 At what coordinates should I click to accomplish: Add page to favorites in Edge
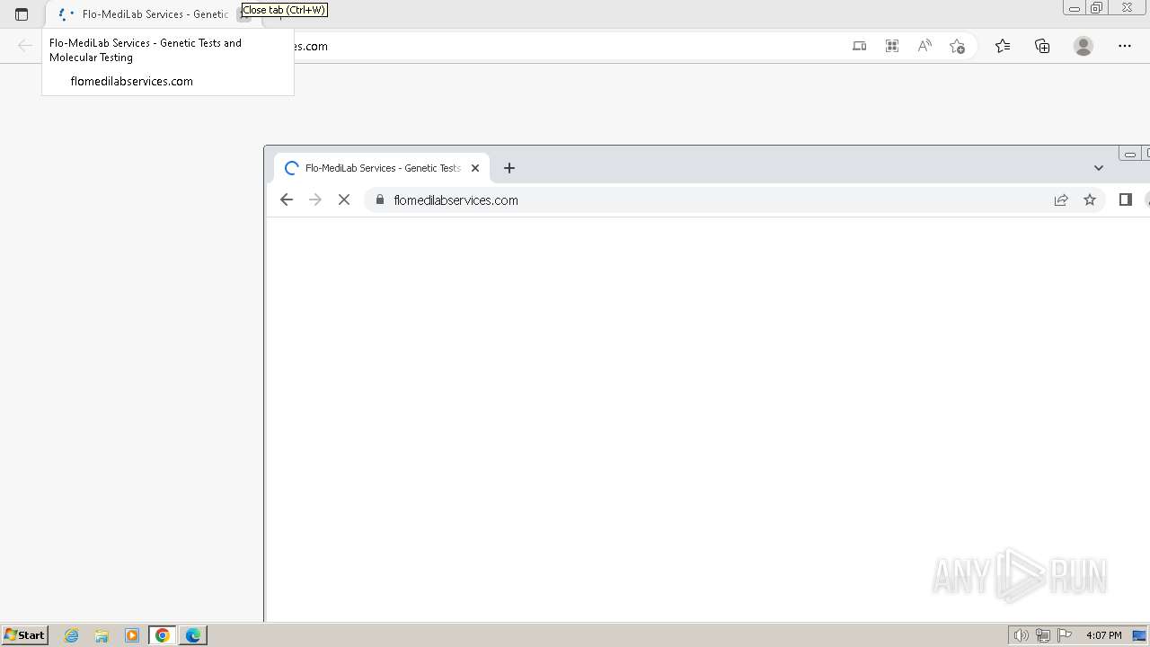click(957, 46)
